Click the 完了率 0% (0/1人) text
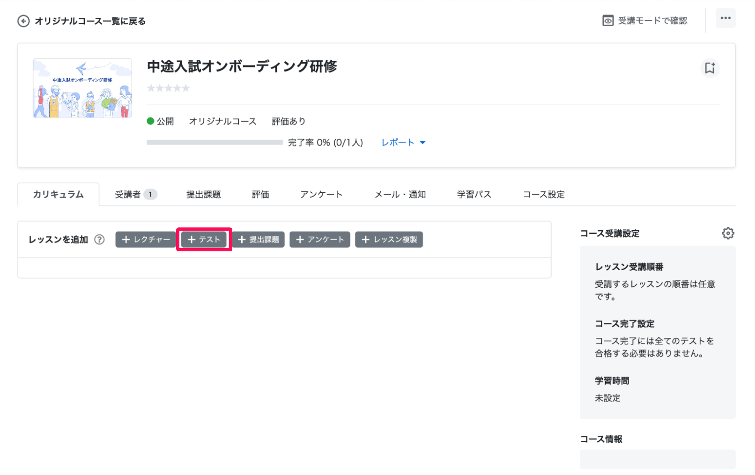The height and width of the screenshot is (475, 755). (326, 142)
